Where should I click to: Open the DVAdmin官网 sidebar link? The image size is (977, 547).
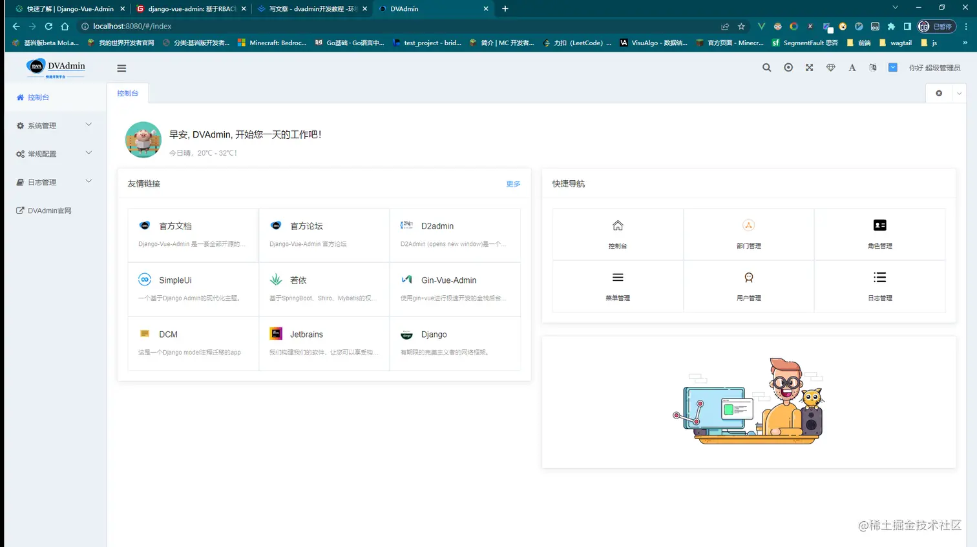pos(54,211)
